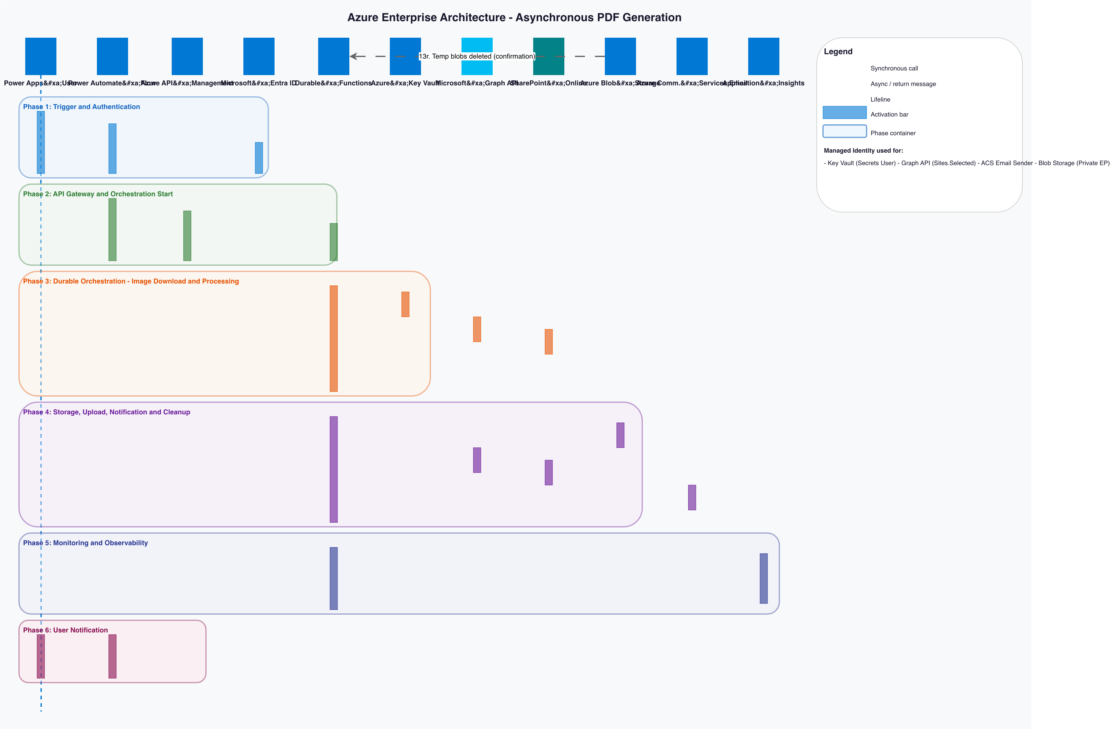Select Phase 1 Entra ID activation bar
This screenshot has height=729, width=1110.
click(x=259, y=158)
